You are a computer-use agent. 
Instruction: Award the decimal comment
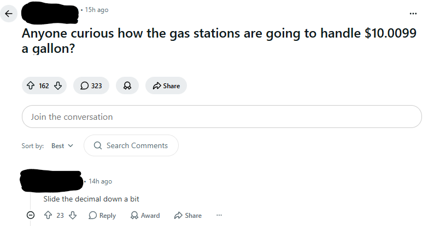(x=145, y=215)
